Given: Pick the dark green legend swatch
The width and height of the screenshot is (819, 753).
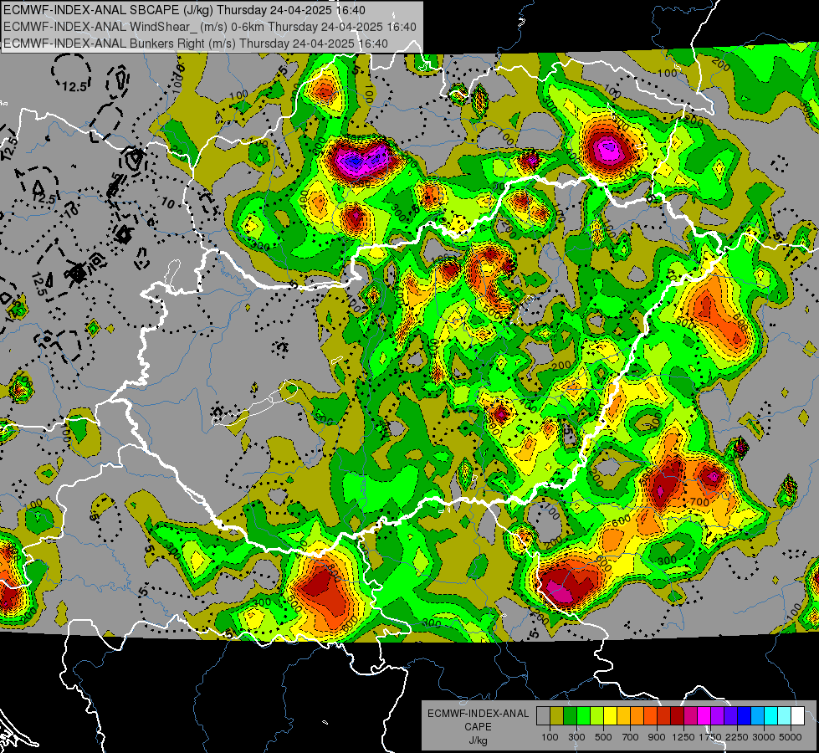Looking at the screenshot, I should pos(570,716).
